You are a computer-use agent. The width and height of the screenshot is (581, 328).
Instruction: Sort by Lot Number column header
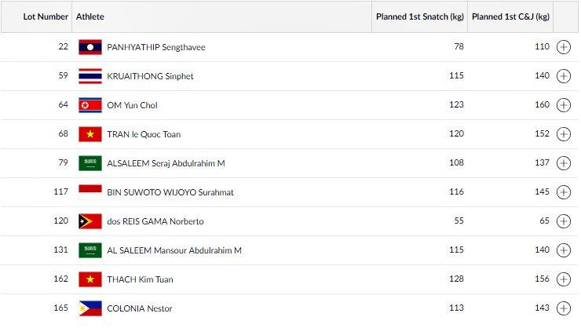click(46, 16)
